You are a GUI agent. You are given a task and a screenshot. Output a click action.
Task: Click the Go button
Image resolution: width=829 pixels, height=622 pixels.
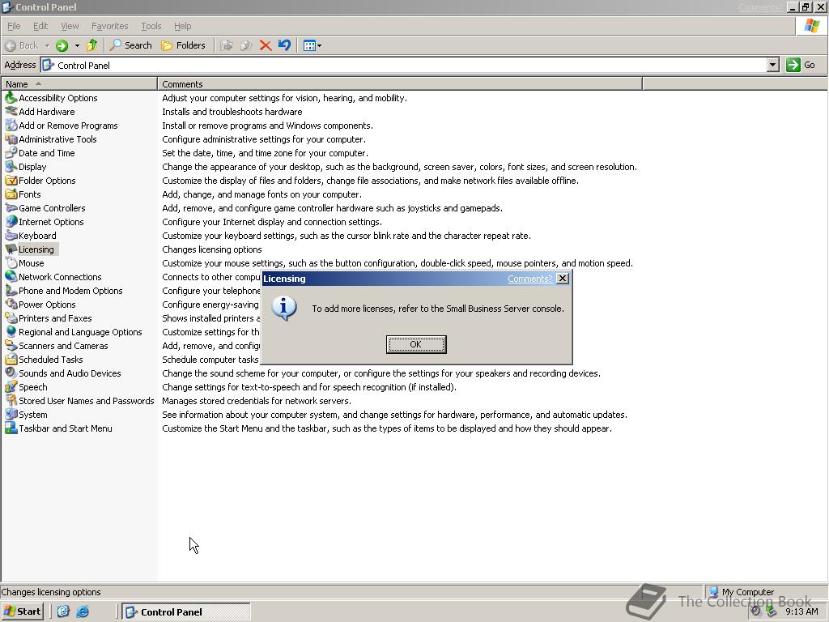tap(801, 65)
